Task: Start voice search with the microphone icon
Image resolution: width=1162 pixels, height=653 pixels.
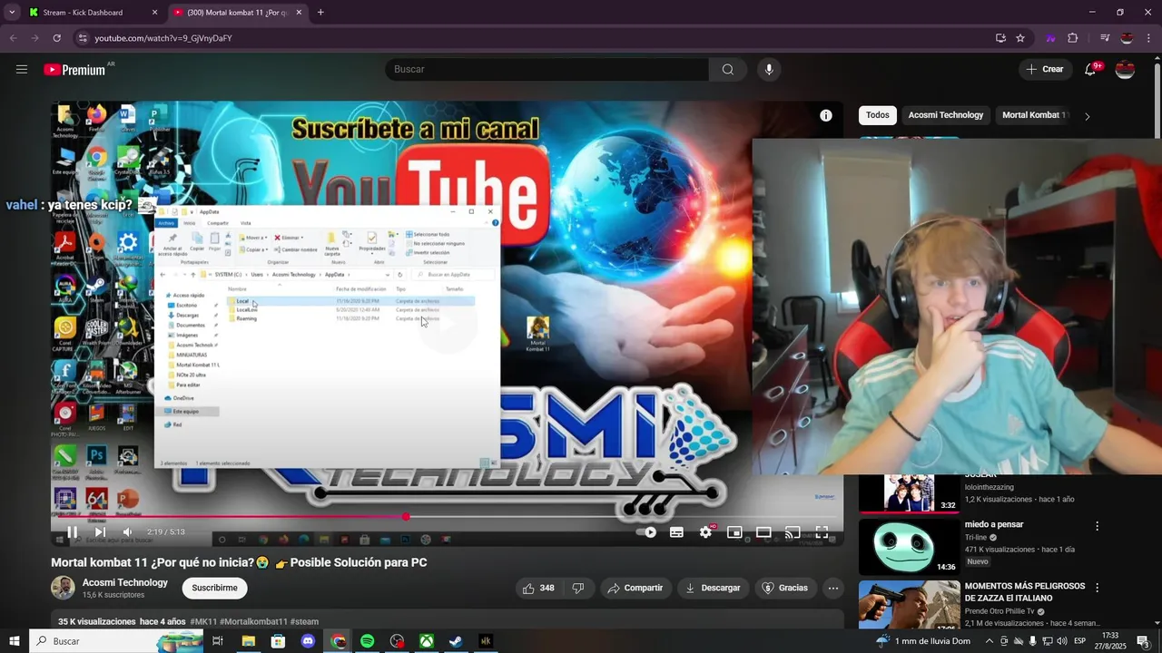Action: 769,70
